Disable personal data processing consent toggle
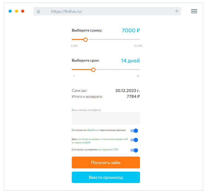 click(134, 131)
